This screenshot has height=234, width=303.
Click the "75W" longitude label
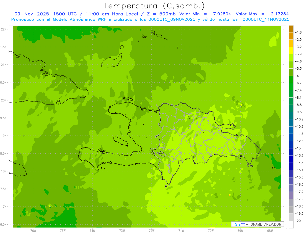pyautogui.click(x=63, y=230)
